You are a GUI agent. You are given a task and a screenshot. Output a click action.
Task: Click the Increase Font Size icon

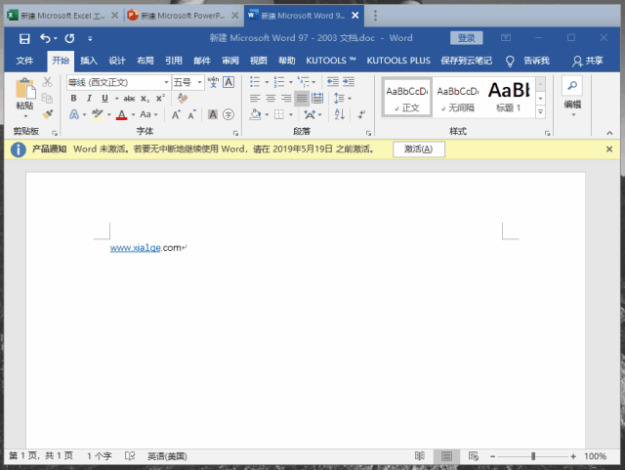click(176, 115)
